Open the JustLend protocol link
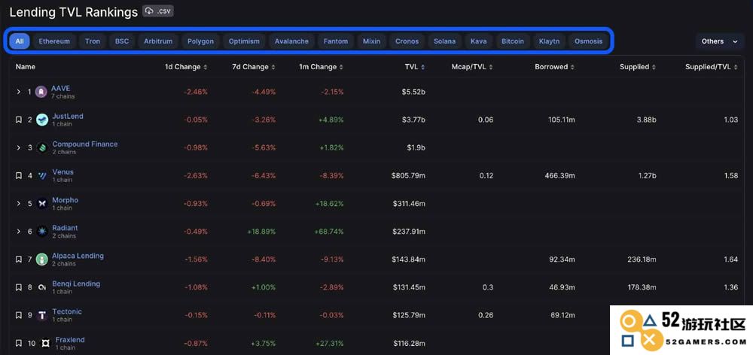 click(68, 116)
